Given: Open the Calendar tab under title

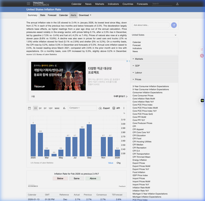Looking at the screenshot, I should tap(64, 15).
